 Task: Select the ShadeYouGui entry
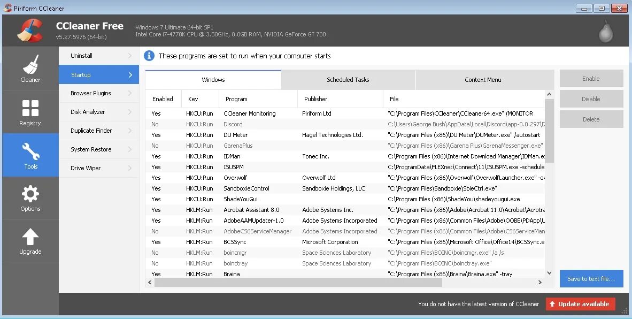[345, 199]
